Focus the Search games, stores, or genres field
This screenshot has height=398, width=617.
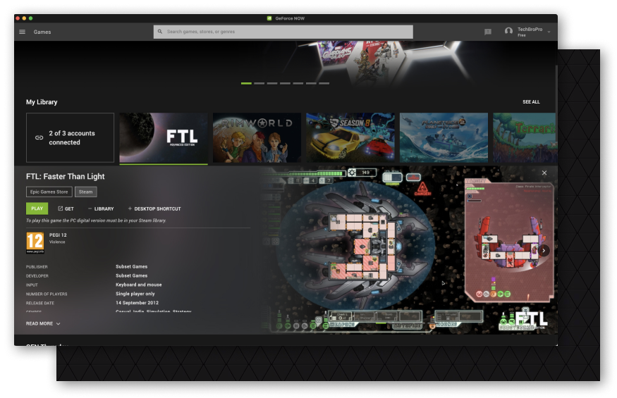point(283,32)
